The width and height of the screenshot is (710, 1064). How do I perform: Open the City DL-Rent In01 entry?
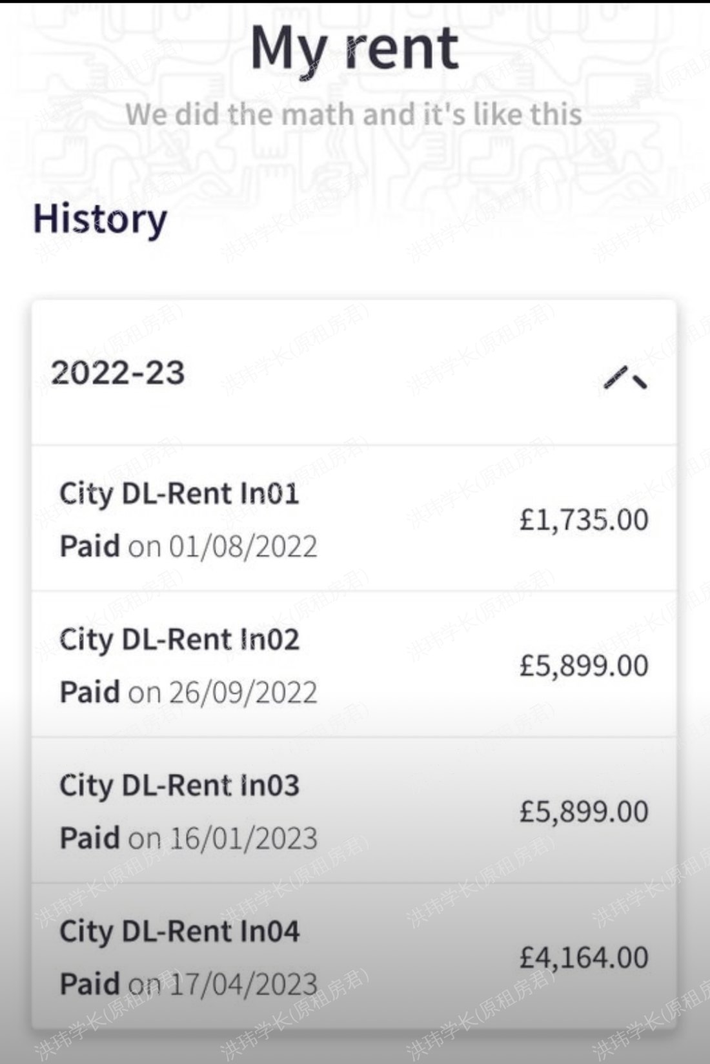pos(179,494)
